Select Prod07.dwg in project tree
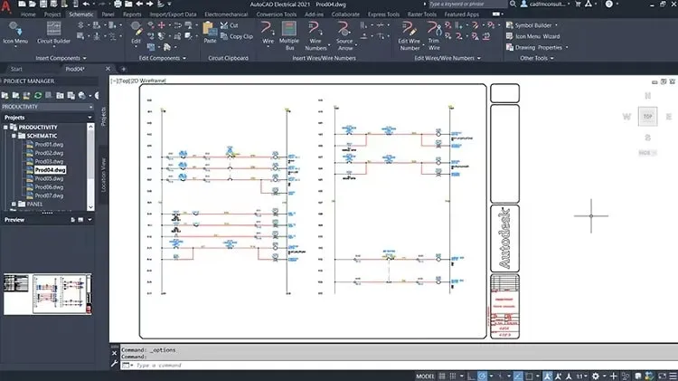 (49, 195)
